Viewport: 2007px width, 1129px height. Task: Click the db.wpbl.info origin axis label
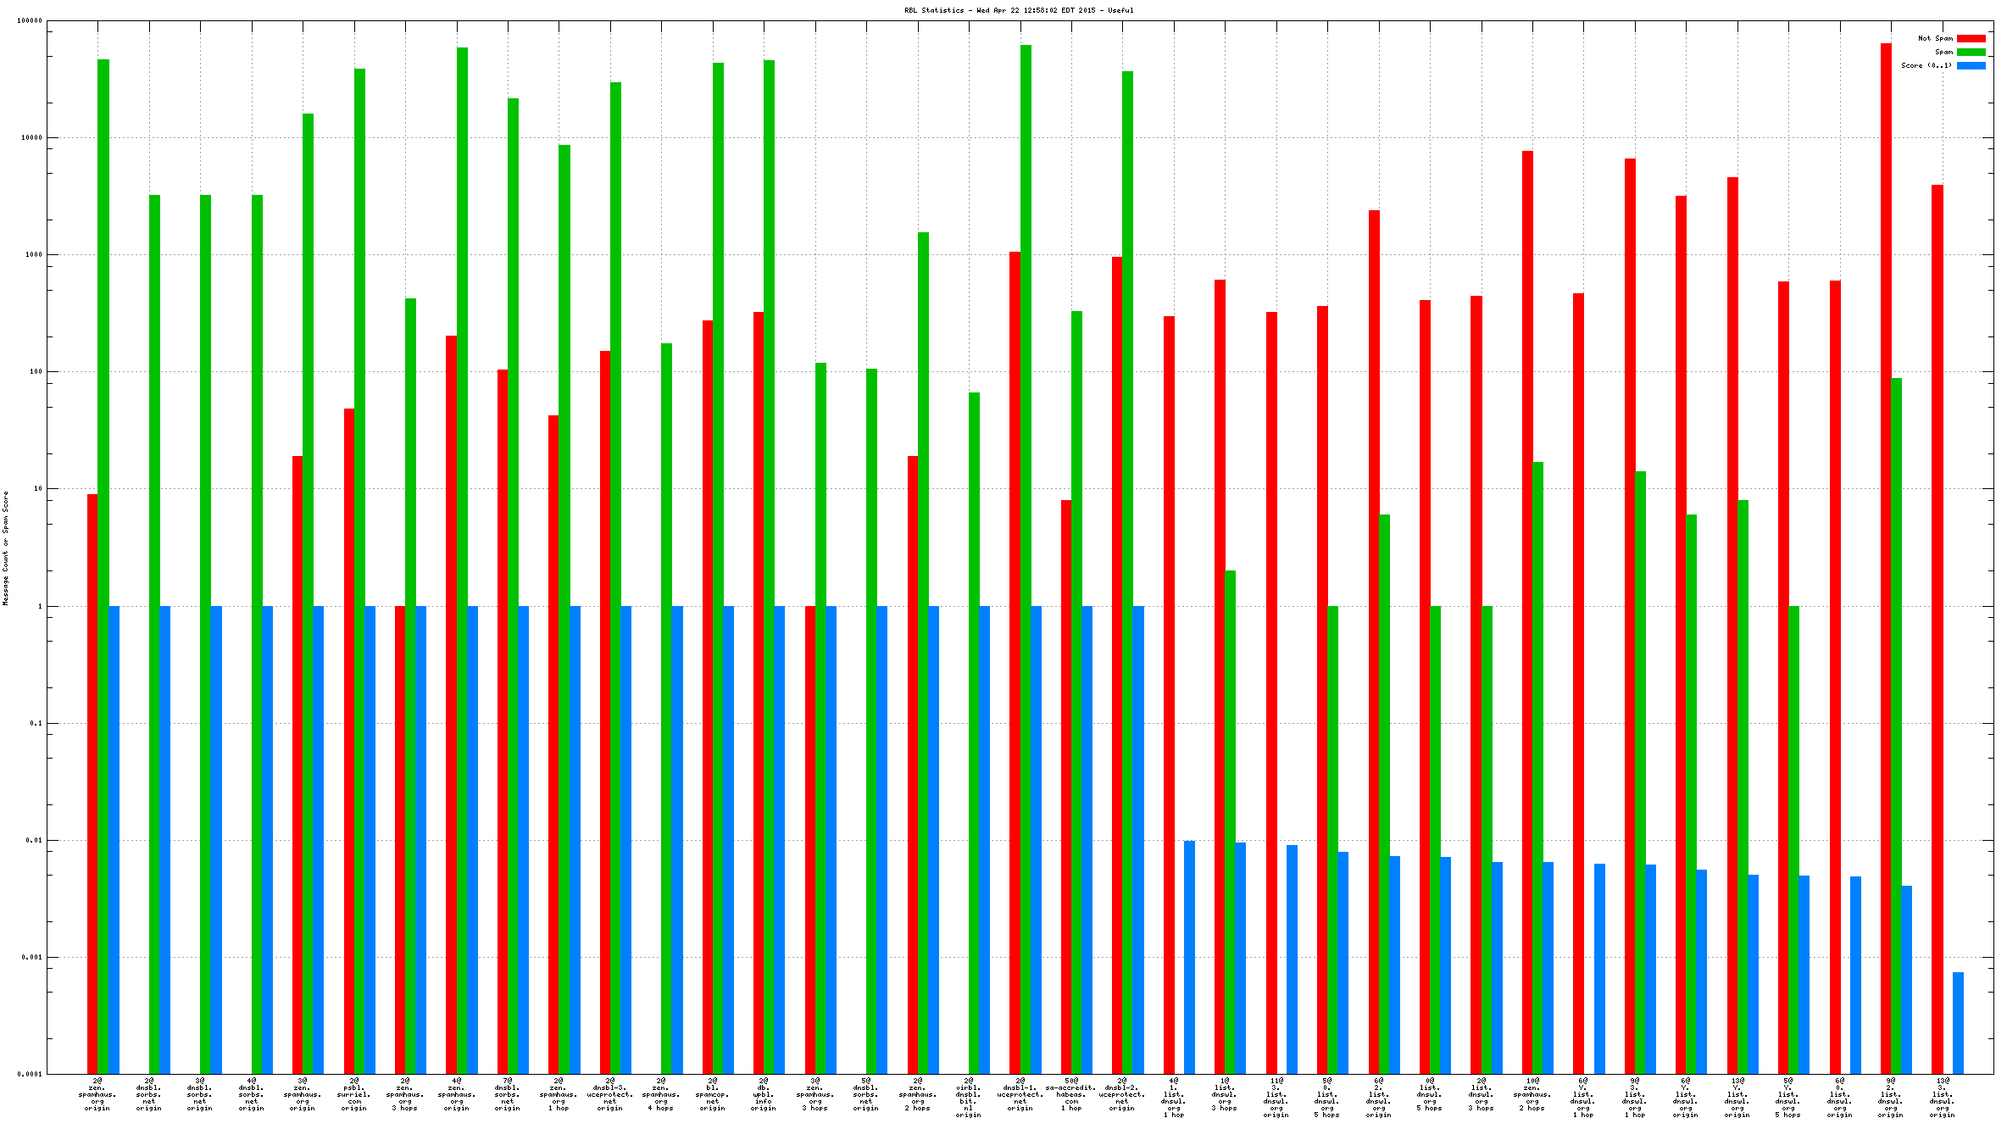click(x=764, y=1094)
